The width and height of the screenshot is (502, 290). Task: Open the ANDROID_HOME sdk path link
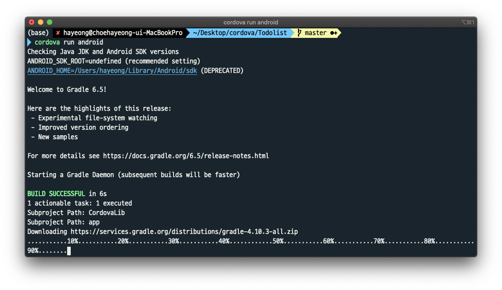click(112, 70)
